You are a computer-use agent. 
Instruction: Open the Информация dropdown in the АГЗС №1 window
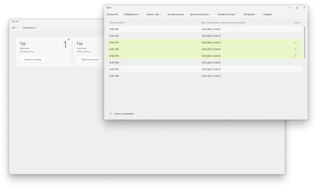click(x=30, y=28)
